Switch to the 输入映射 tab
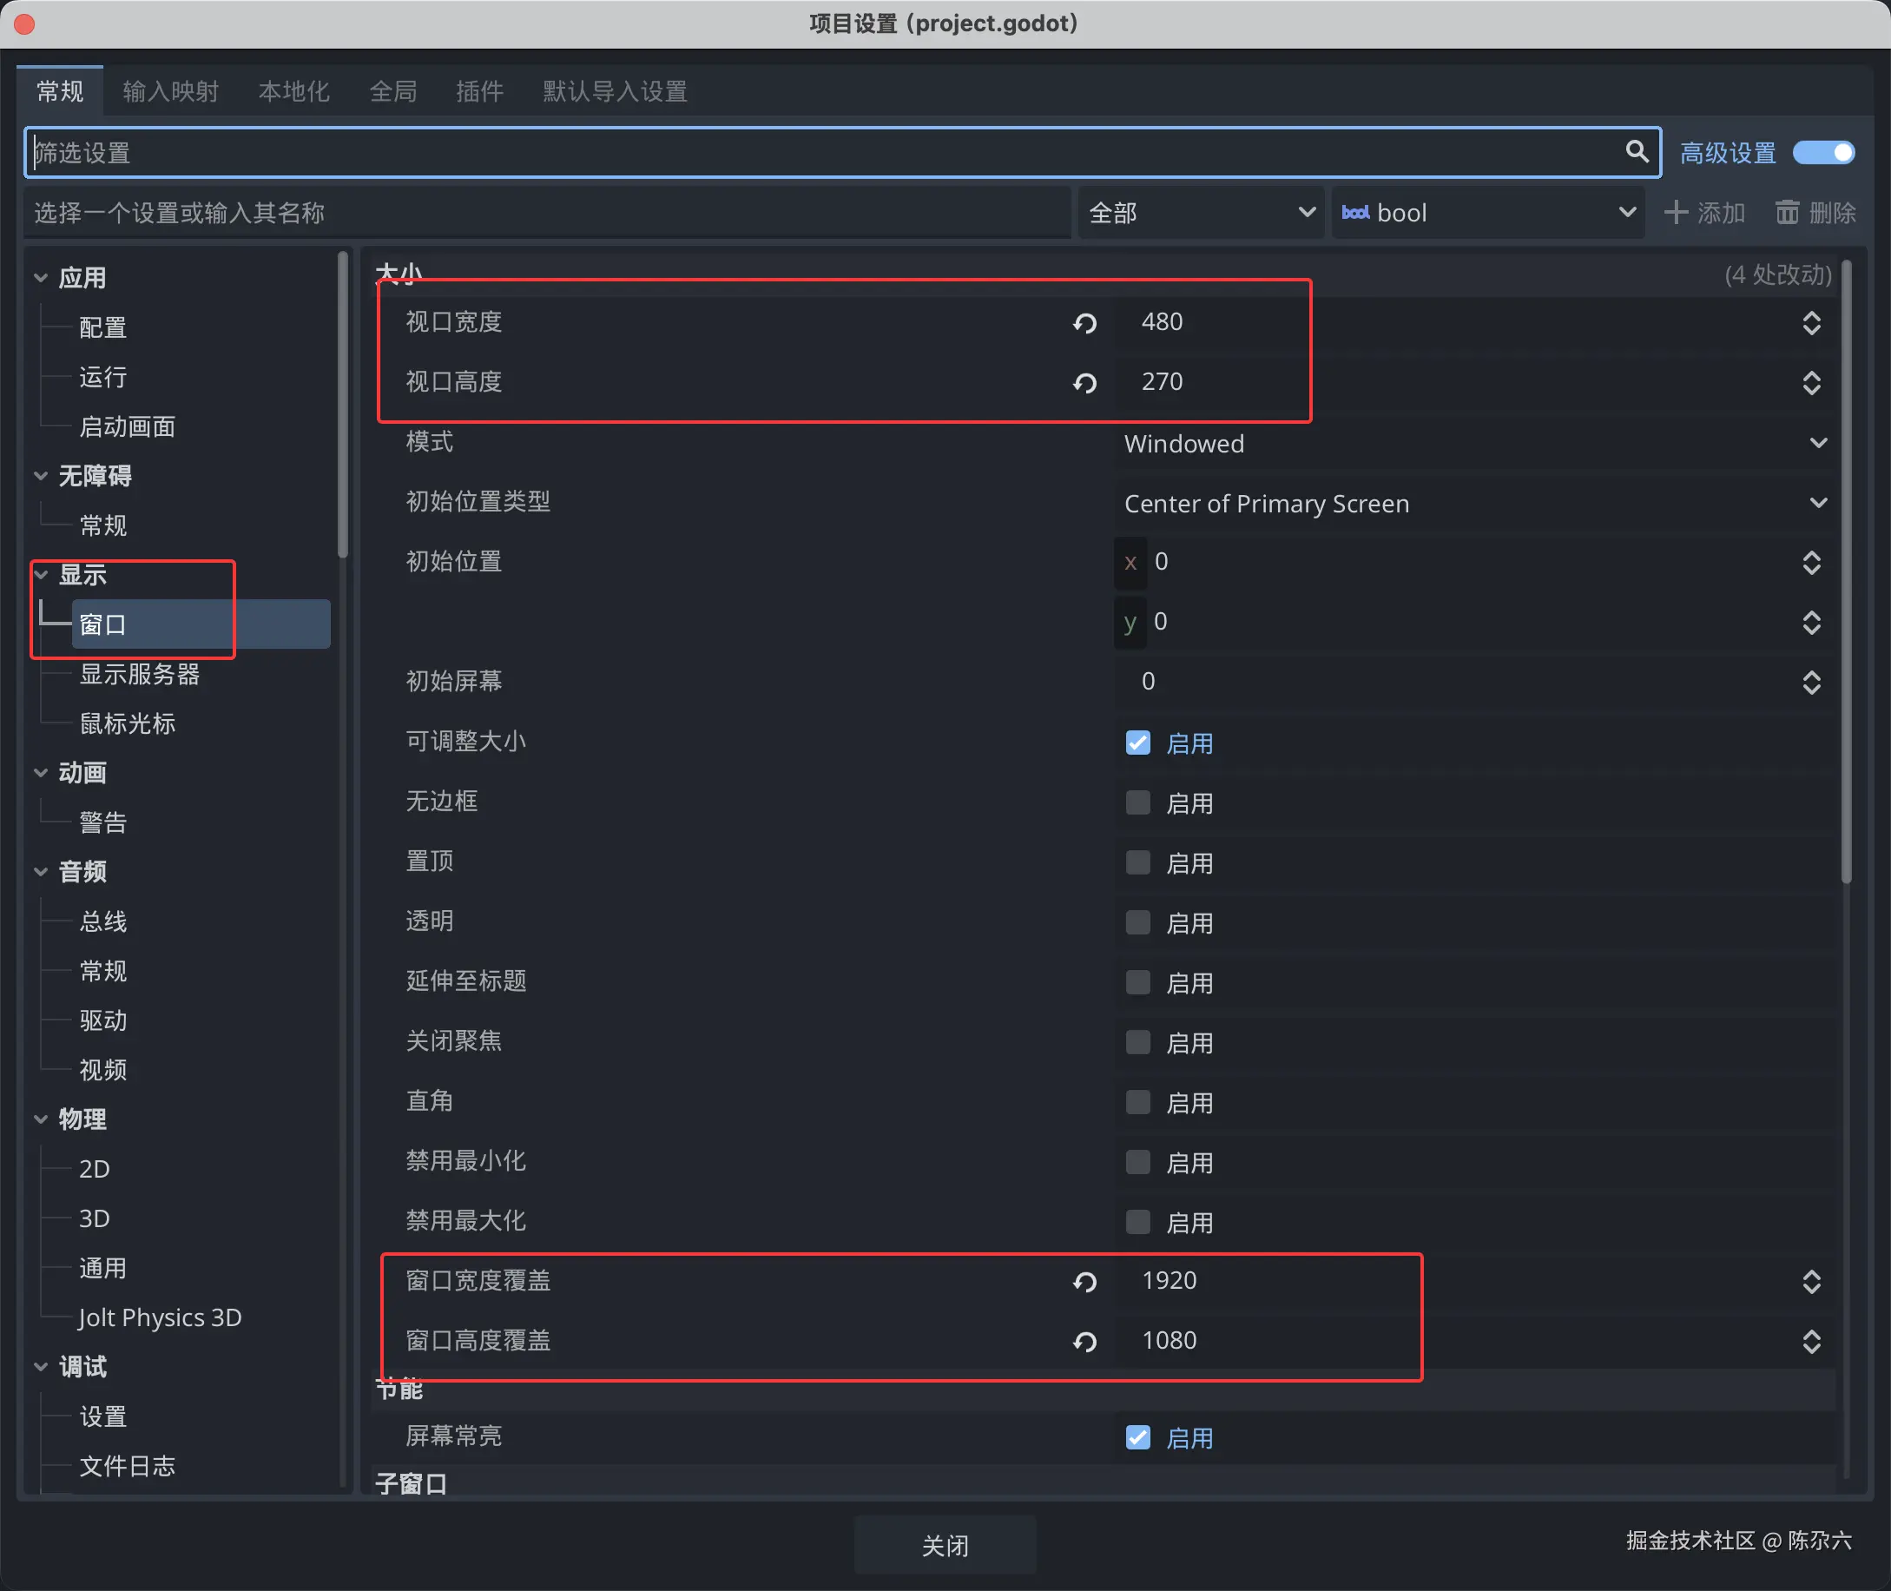This screenshot has width=1891, height=1591. [x=170, y=91]
